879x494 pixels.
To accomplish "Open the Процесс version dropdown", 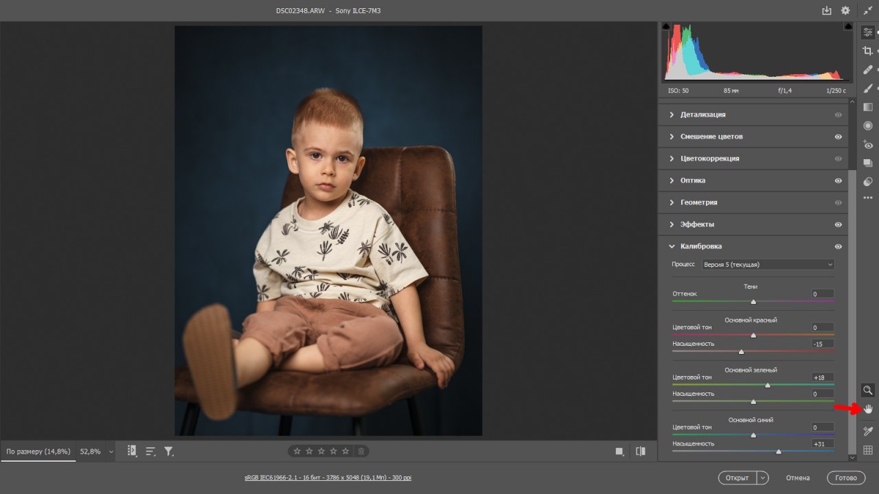I will click(768, 264).
